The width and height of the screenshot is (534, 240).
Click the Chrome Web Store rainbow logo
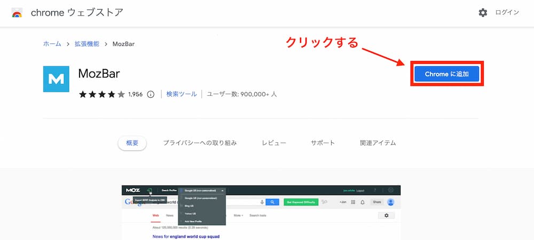pos(17,13)
